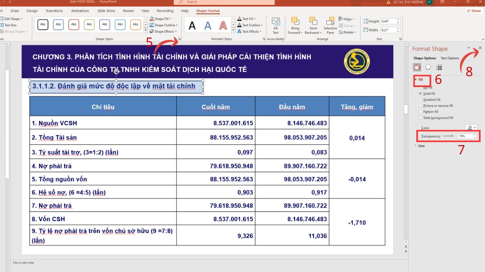Open Text Options in Format Shape pane

click(x=449, y=58)
